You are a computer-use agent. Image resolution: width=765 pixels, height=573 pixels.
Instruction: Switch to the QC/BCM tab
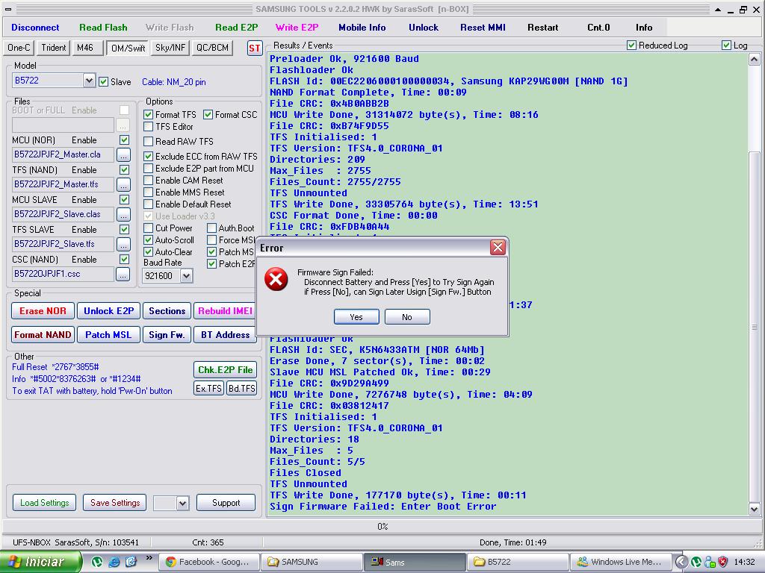[x=212, y=48]
